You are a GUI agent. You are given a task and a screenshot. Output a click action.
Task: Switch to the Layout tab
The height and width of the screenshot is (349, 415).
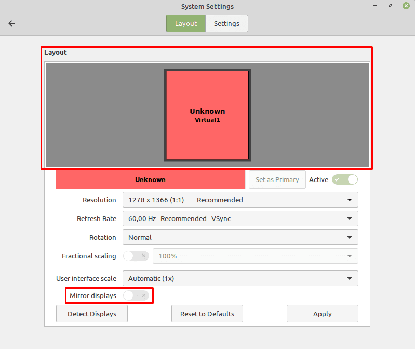pos(186,23)
